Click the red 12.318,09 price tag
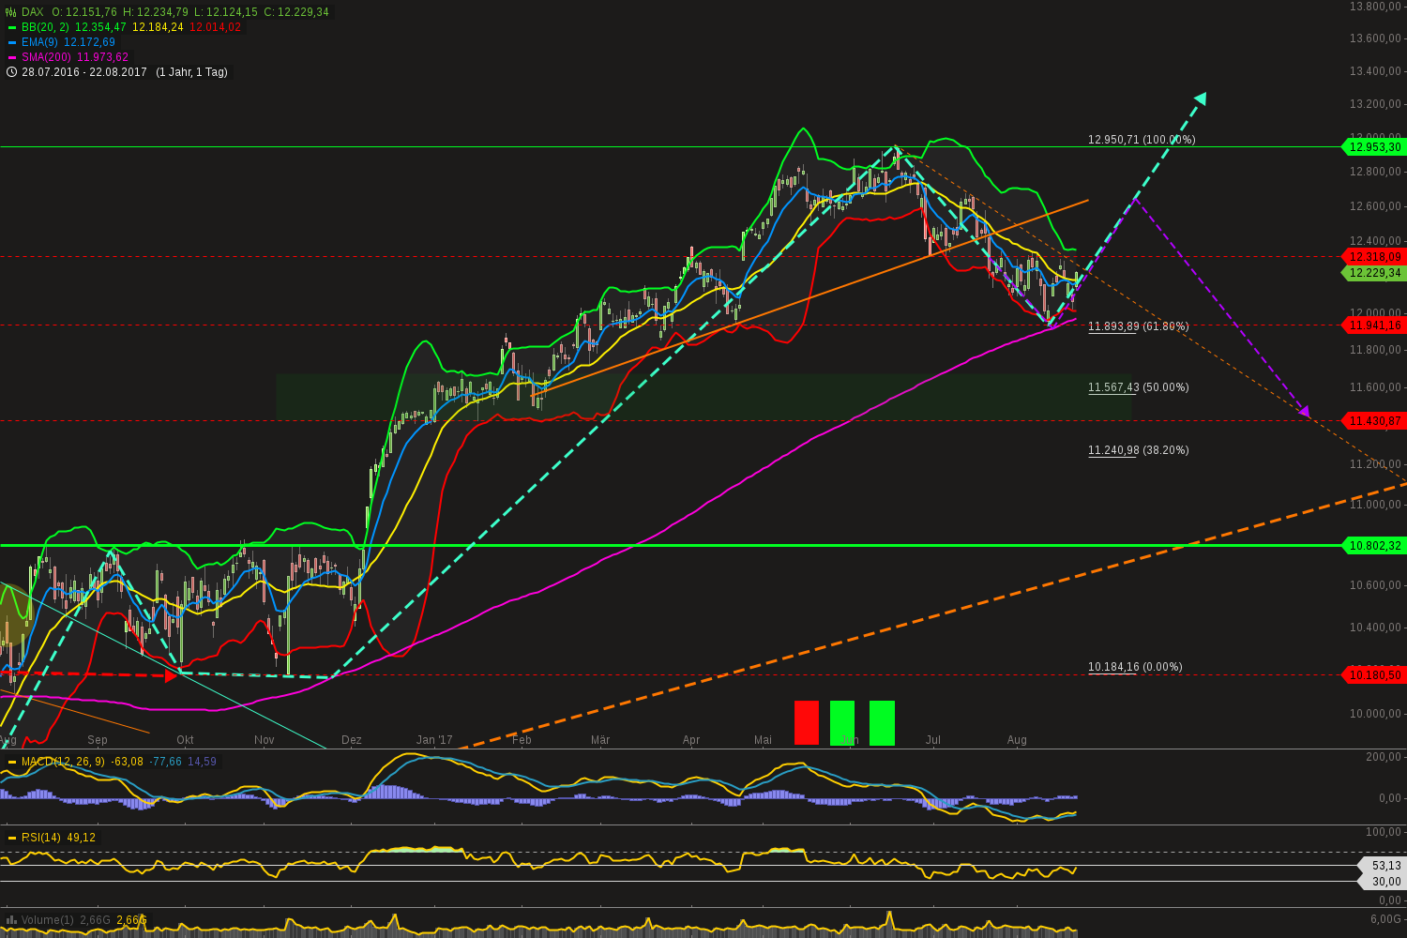The width and height of the screenshot is (1407, 938). [x=1374, y=256]
